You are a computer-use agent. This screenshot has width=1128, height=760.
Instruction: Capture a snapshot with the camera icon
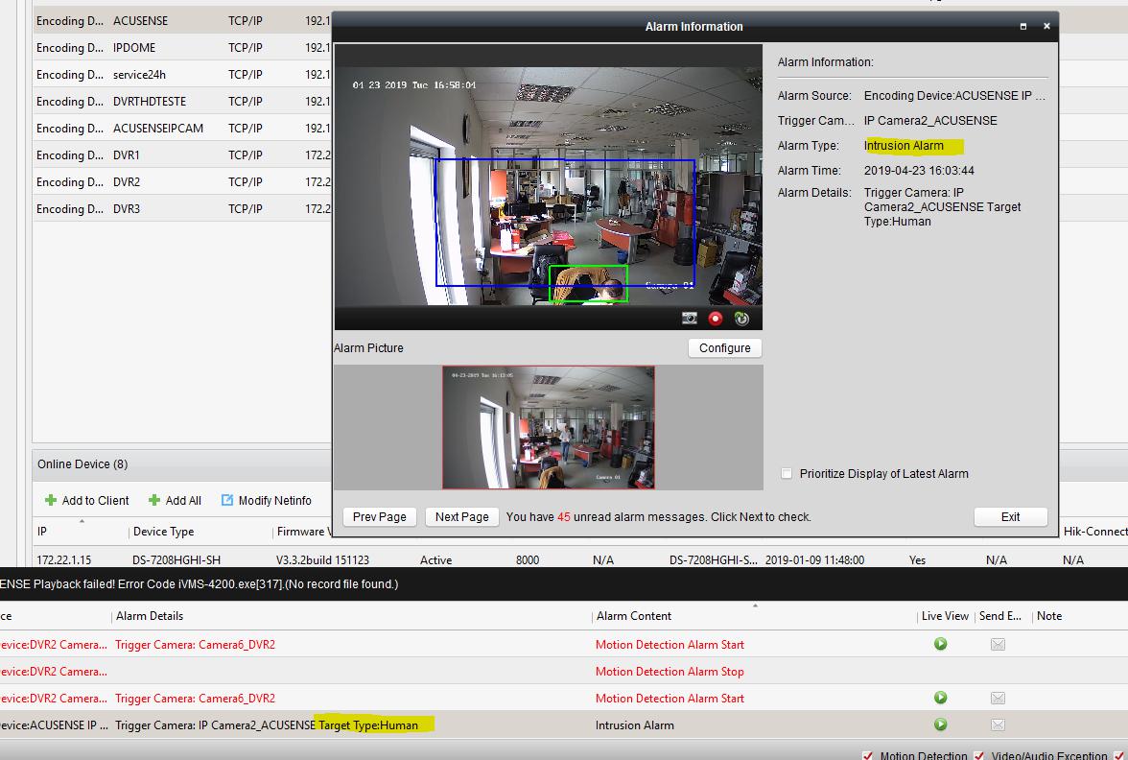690,319
